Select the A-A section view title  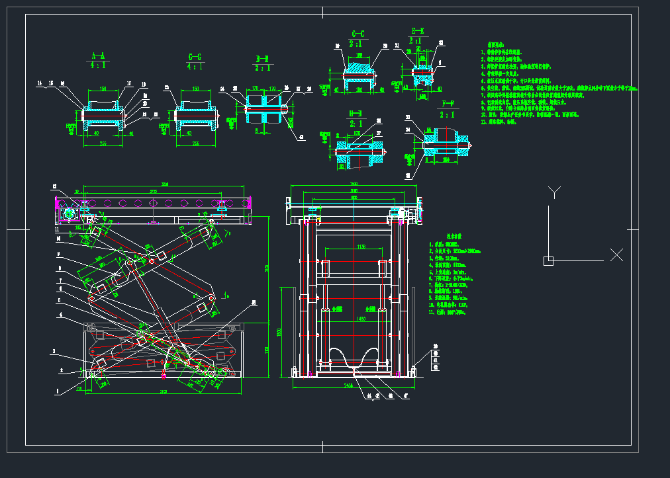coord(98,56)
